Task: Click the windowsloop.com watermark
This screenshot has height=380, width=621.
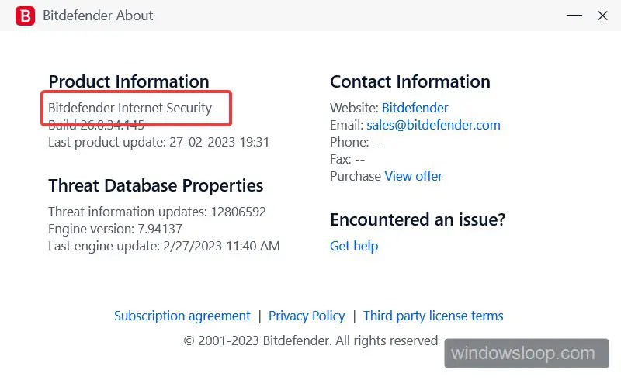Action: click(x=526, y=353)
